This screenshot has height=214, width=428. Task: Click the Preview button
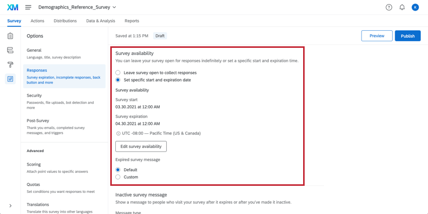[x=377, y=36]
